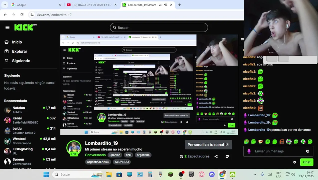
Task: Select the ArgentinaEnKick tag
Action: [98, 162]
